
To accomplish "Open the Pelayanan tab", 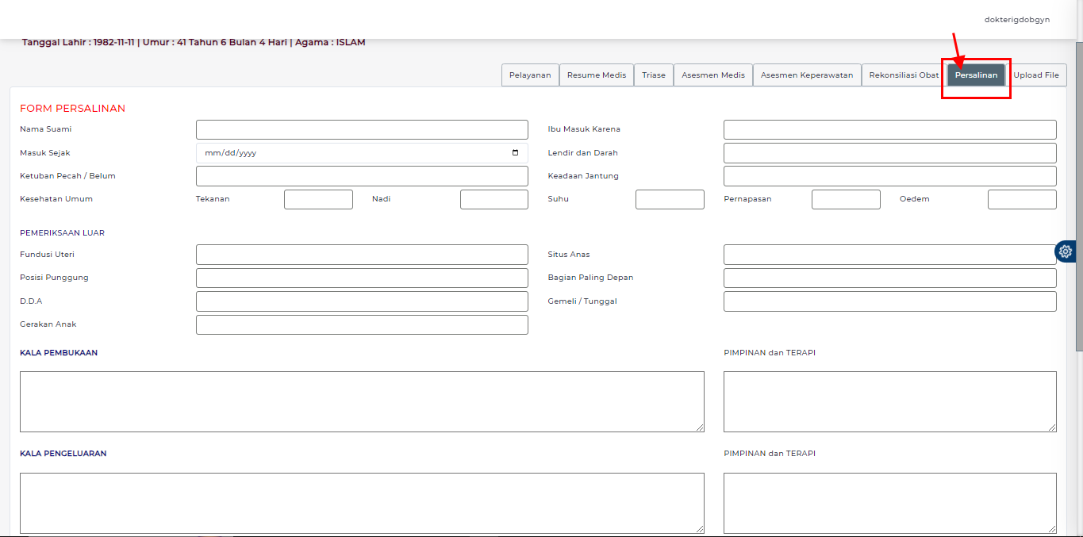I will [529, 75].
